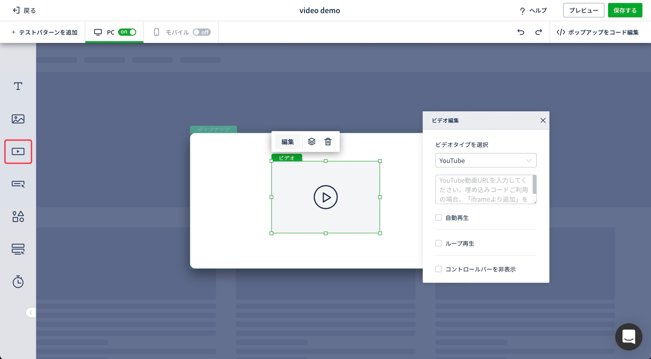Click the Video element sidebar icon
Image resolution: width=651 pixels, height=359 pixels.
pos(18,152)
